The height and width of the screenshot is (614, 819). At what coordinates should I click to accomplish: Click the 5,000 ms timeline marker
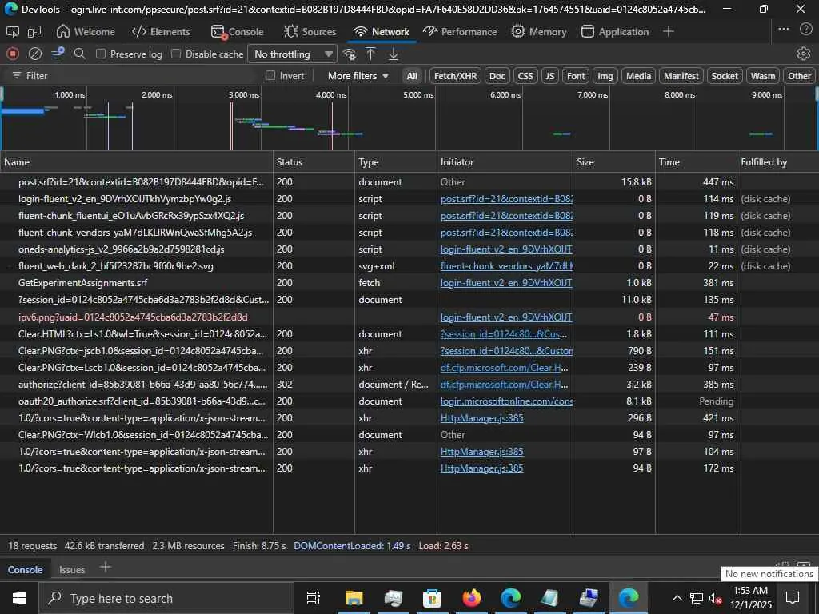click(x=417, y=94)
